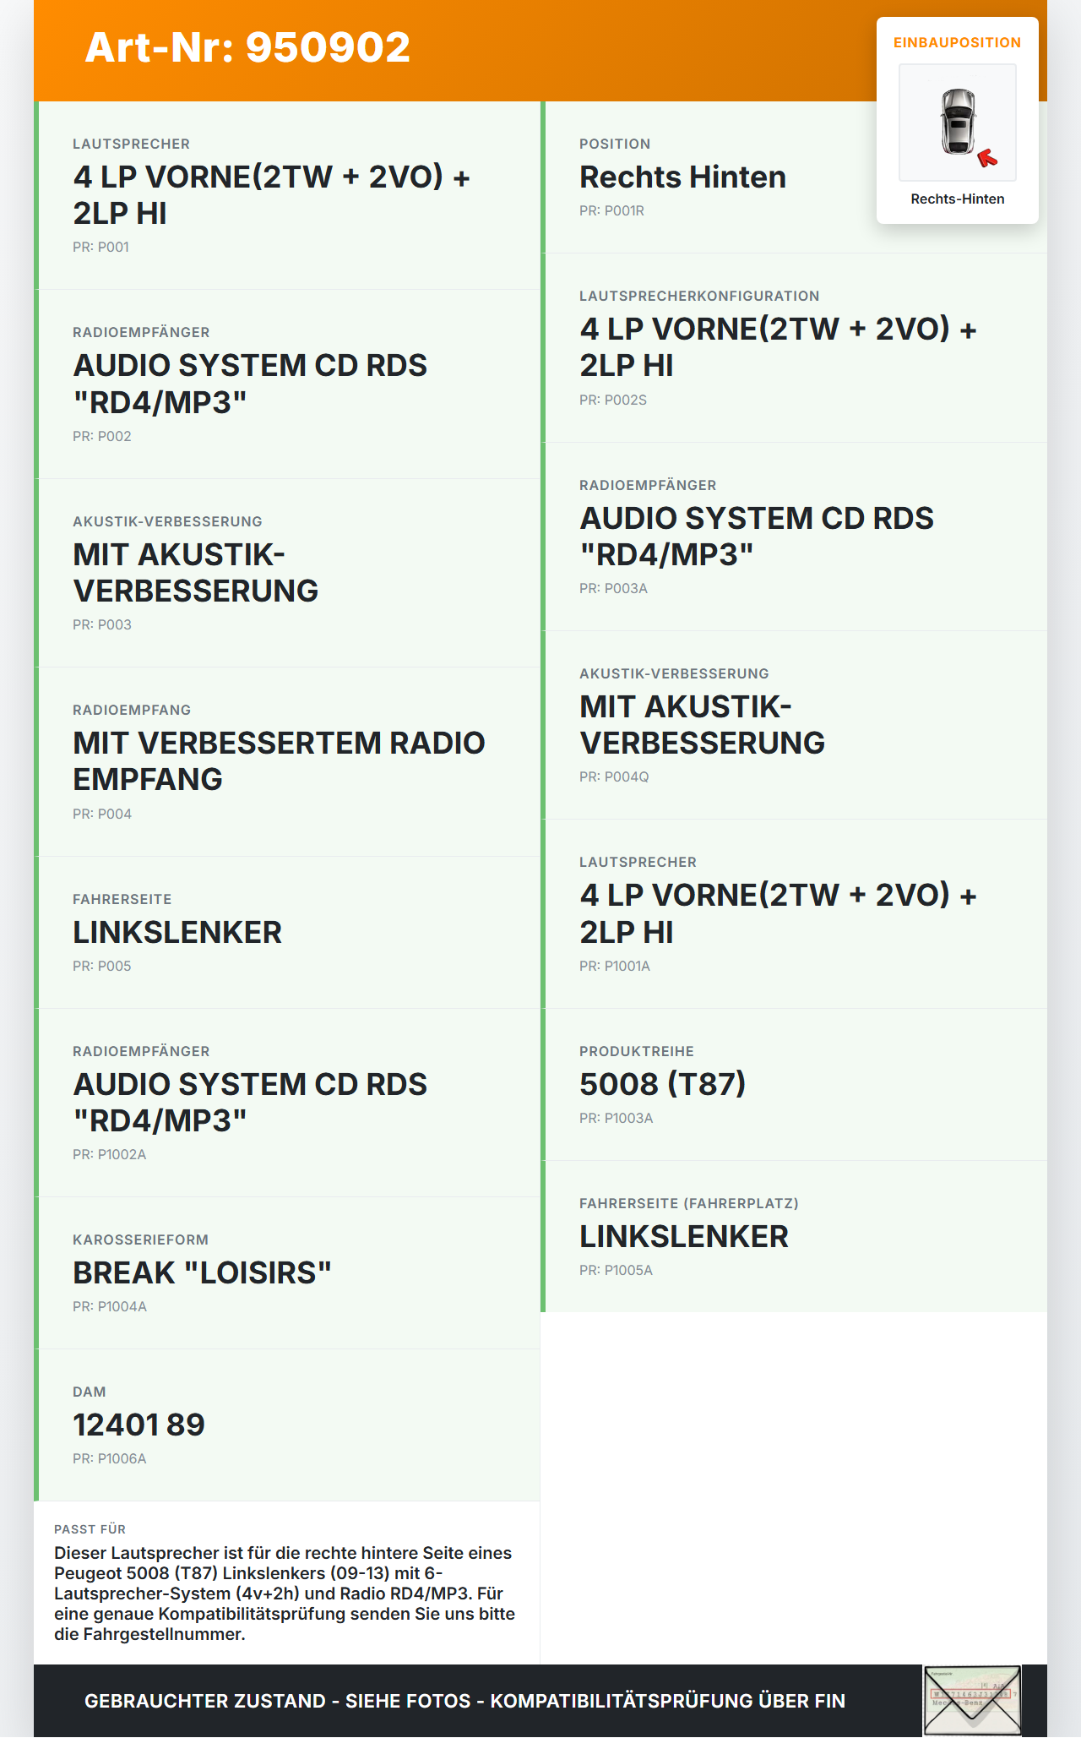Select the DAM 12401 89 entry
1081x1738 pixels.
[x=287, y=1425]
